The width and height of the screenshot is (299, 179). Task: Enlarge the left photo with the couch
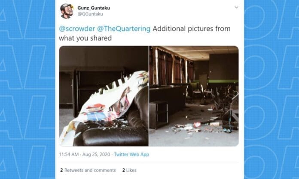(x=104, y=96)
